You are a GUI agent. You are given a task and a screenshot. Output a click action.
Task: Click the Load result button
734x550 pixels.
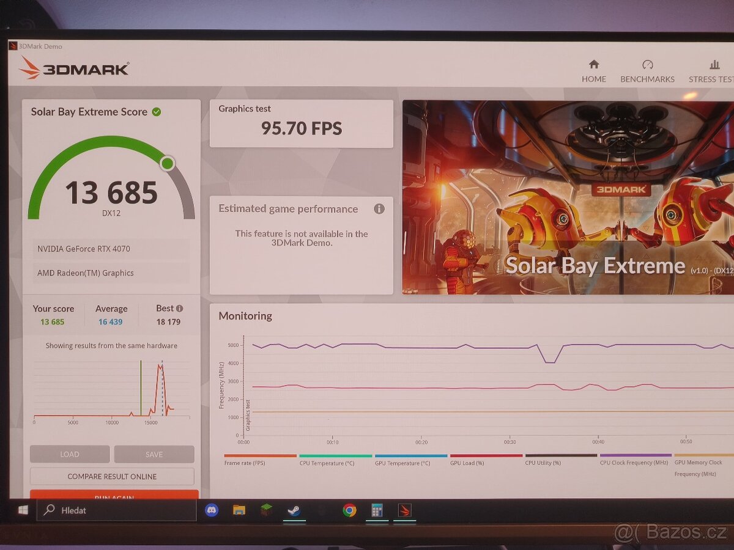click(70, 454)
